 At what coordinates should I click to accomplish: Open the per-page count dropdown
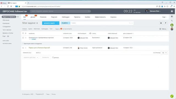(164, 53)
